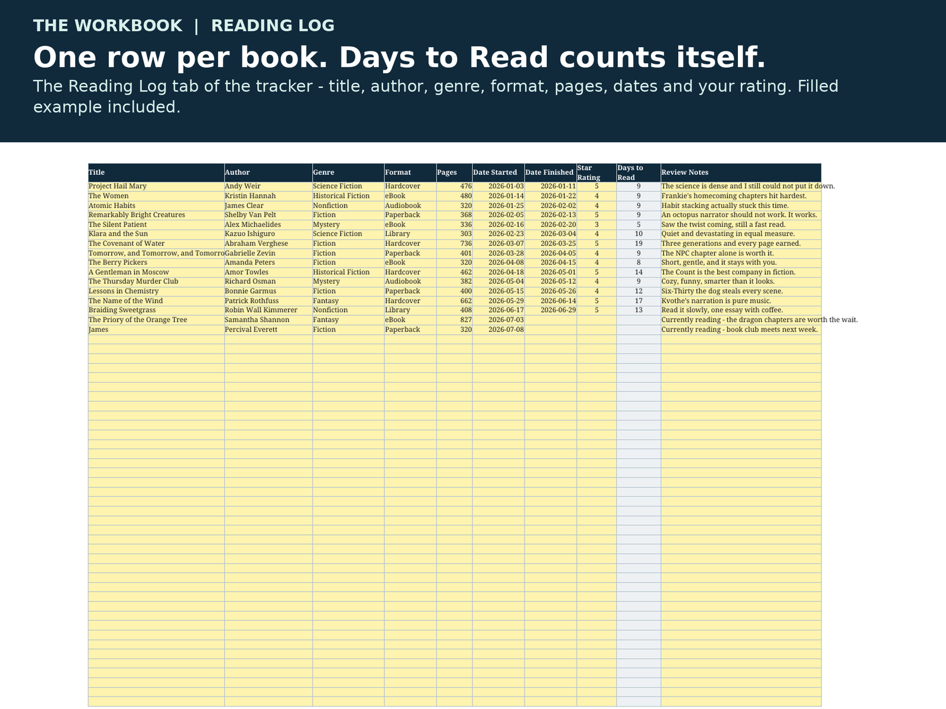This screenshot has height=709, width=946.
Task: Click the 736 pages cell
Action: click(x=454, y=243)
